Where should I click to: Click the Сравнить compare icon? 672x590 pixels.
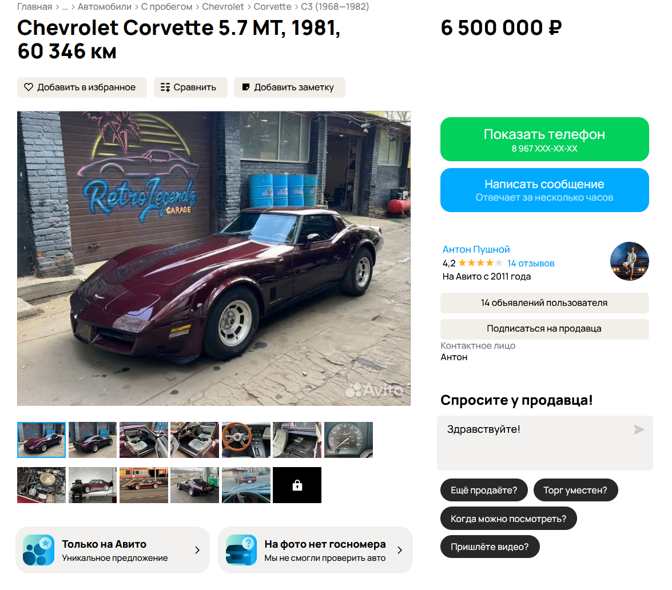coord(165,87)
